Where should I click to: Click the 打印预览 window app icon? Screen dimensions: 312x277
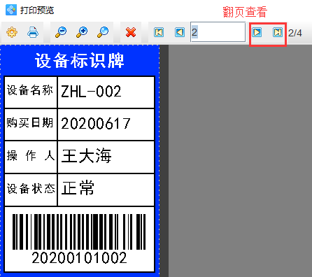click(x=11, y=10)
